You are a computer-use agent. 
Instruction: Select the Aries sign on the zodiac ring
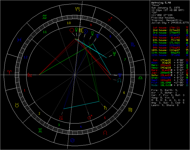coord(9,71)
